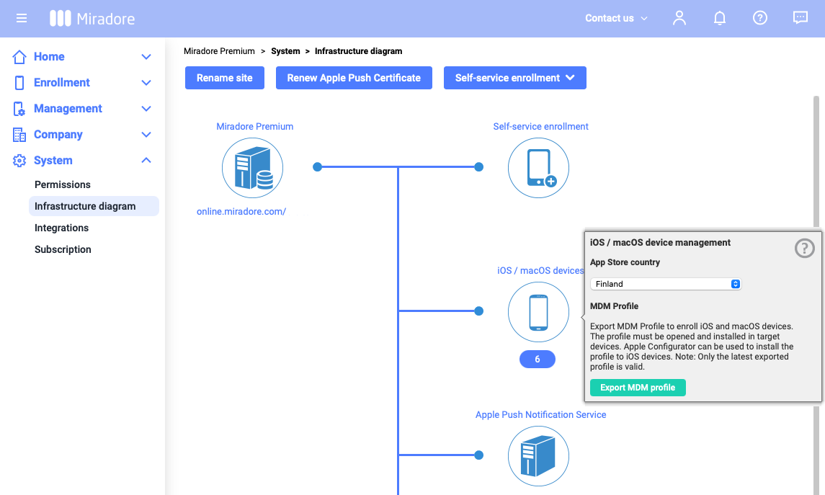Open Subscription in System menu
825x495 pixels.
pyautogui.click(x=63, y=249)
